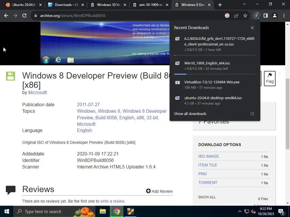Screen dimensions: 290x217
Task: Click the taskbar search box
Action: 54,211
